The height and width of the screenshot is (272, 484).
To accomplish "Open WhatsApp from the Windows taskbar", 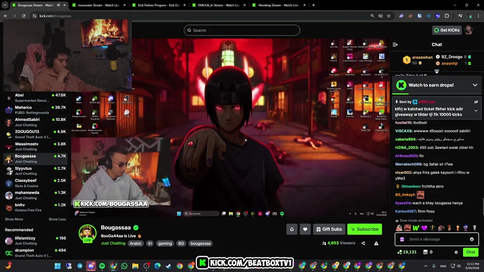I will pos(124,266).
